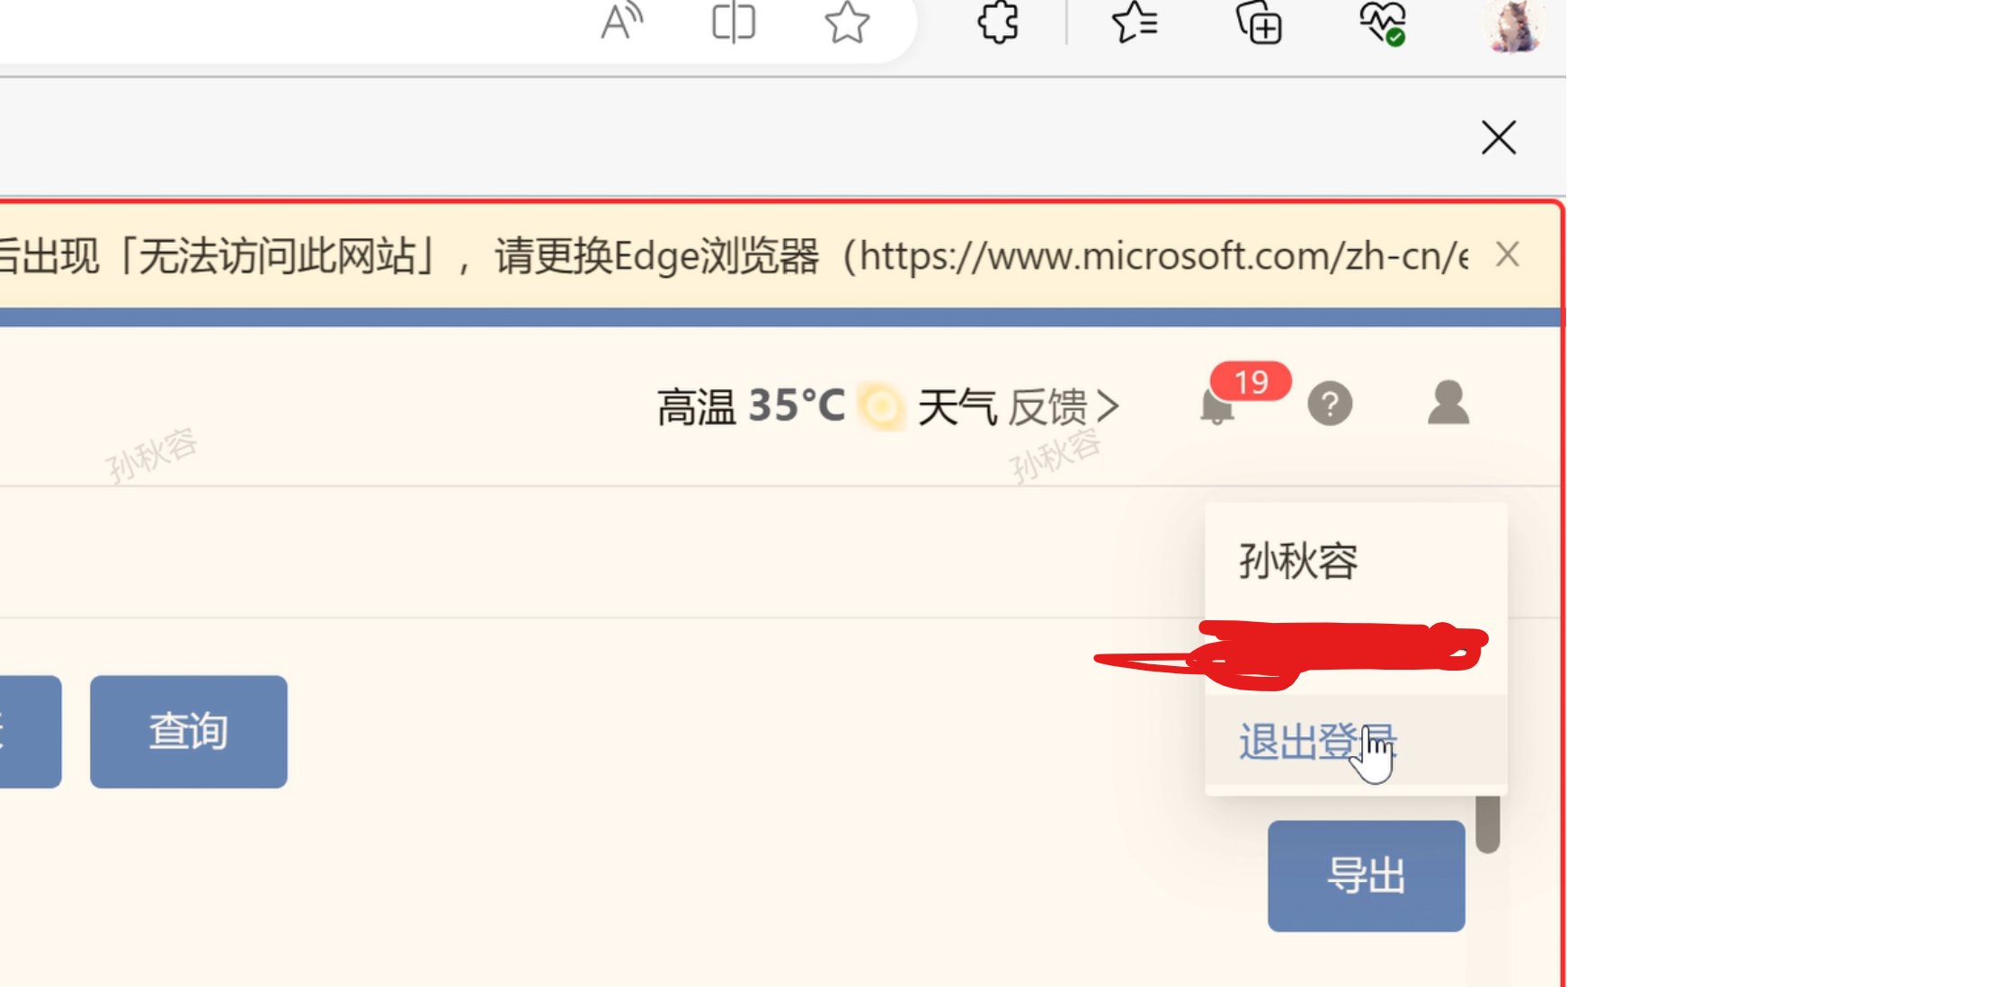Click the sunny weather icon

[882, 406]
